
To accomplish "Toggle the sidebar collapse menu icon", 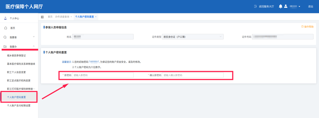I will [x=42, y=17].
